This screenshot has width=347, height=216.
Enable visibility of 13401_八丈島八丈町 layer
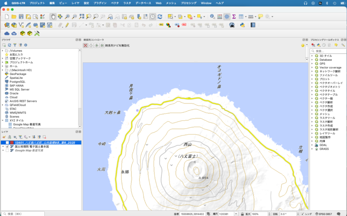(7, 142)
